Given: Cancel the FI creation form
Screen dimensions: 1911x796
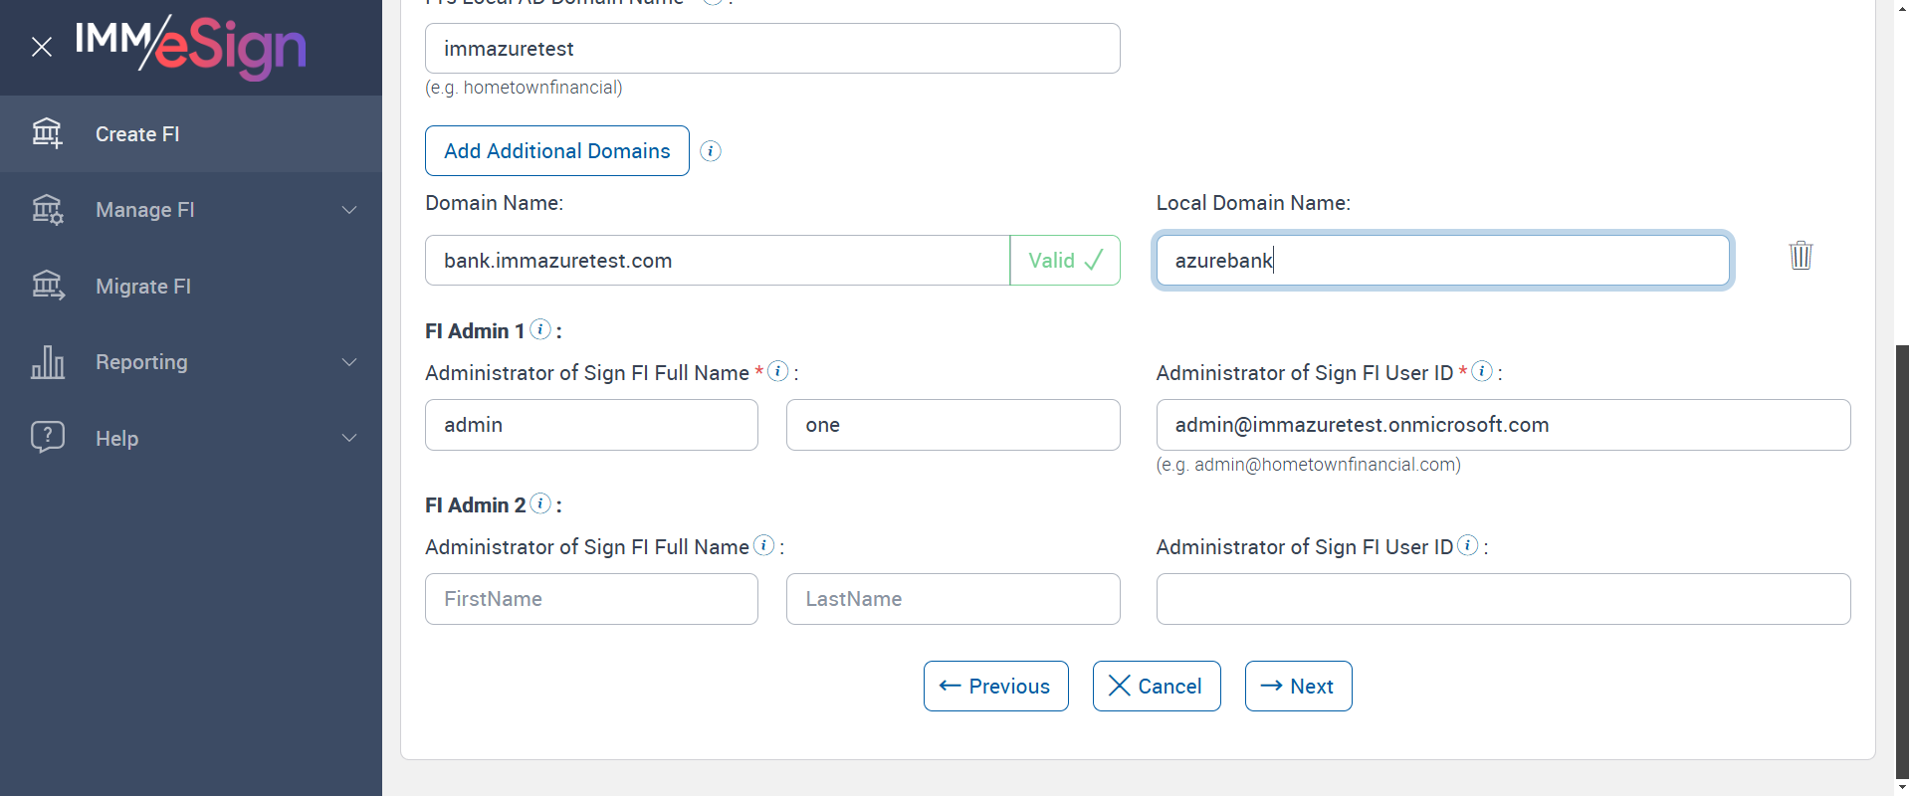Looking at the screenshot, I should [1156, 687].
